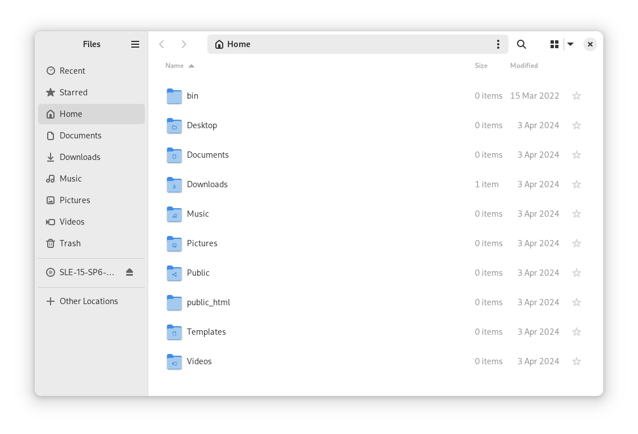The image size is (638, 434).
Task: Go to Recent in the sidebar
Action: [72, 71]
